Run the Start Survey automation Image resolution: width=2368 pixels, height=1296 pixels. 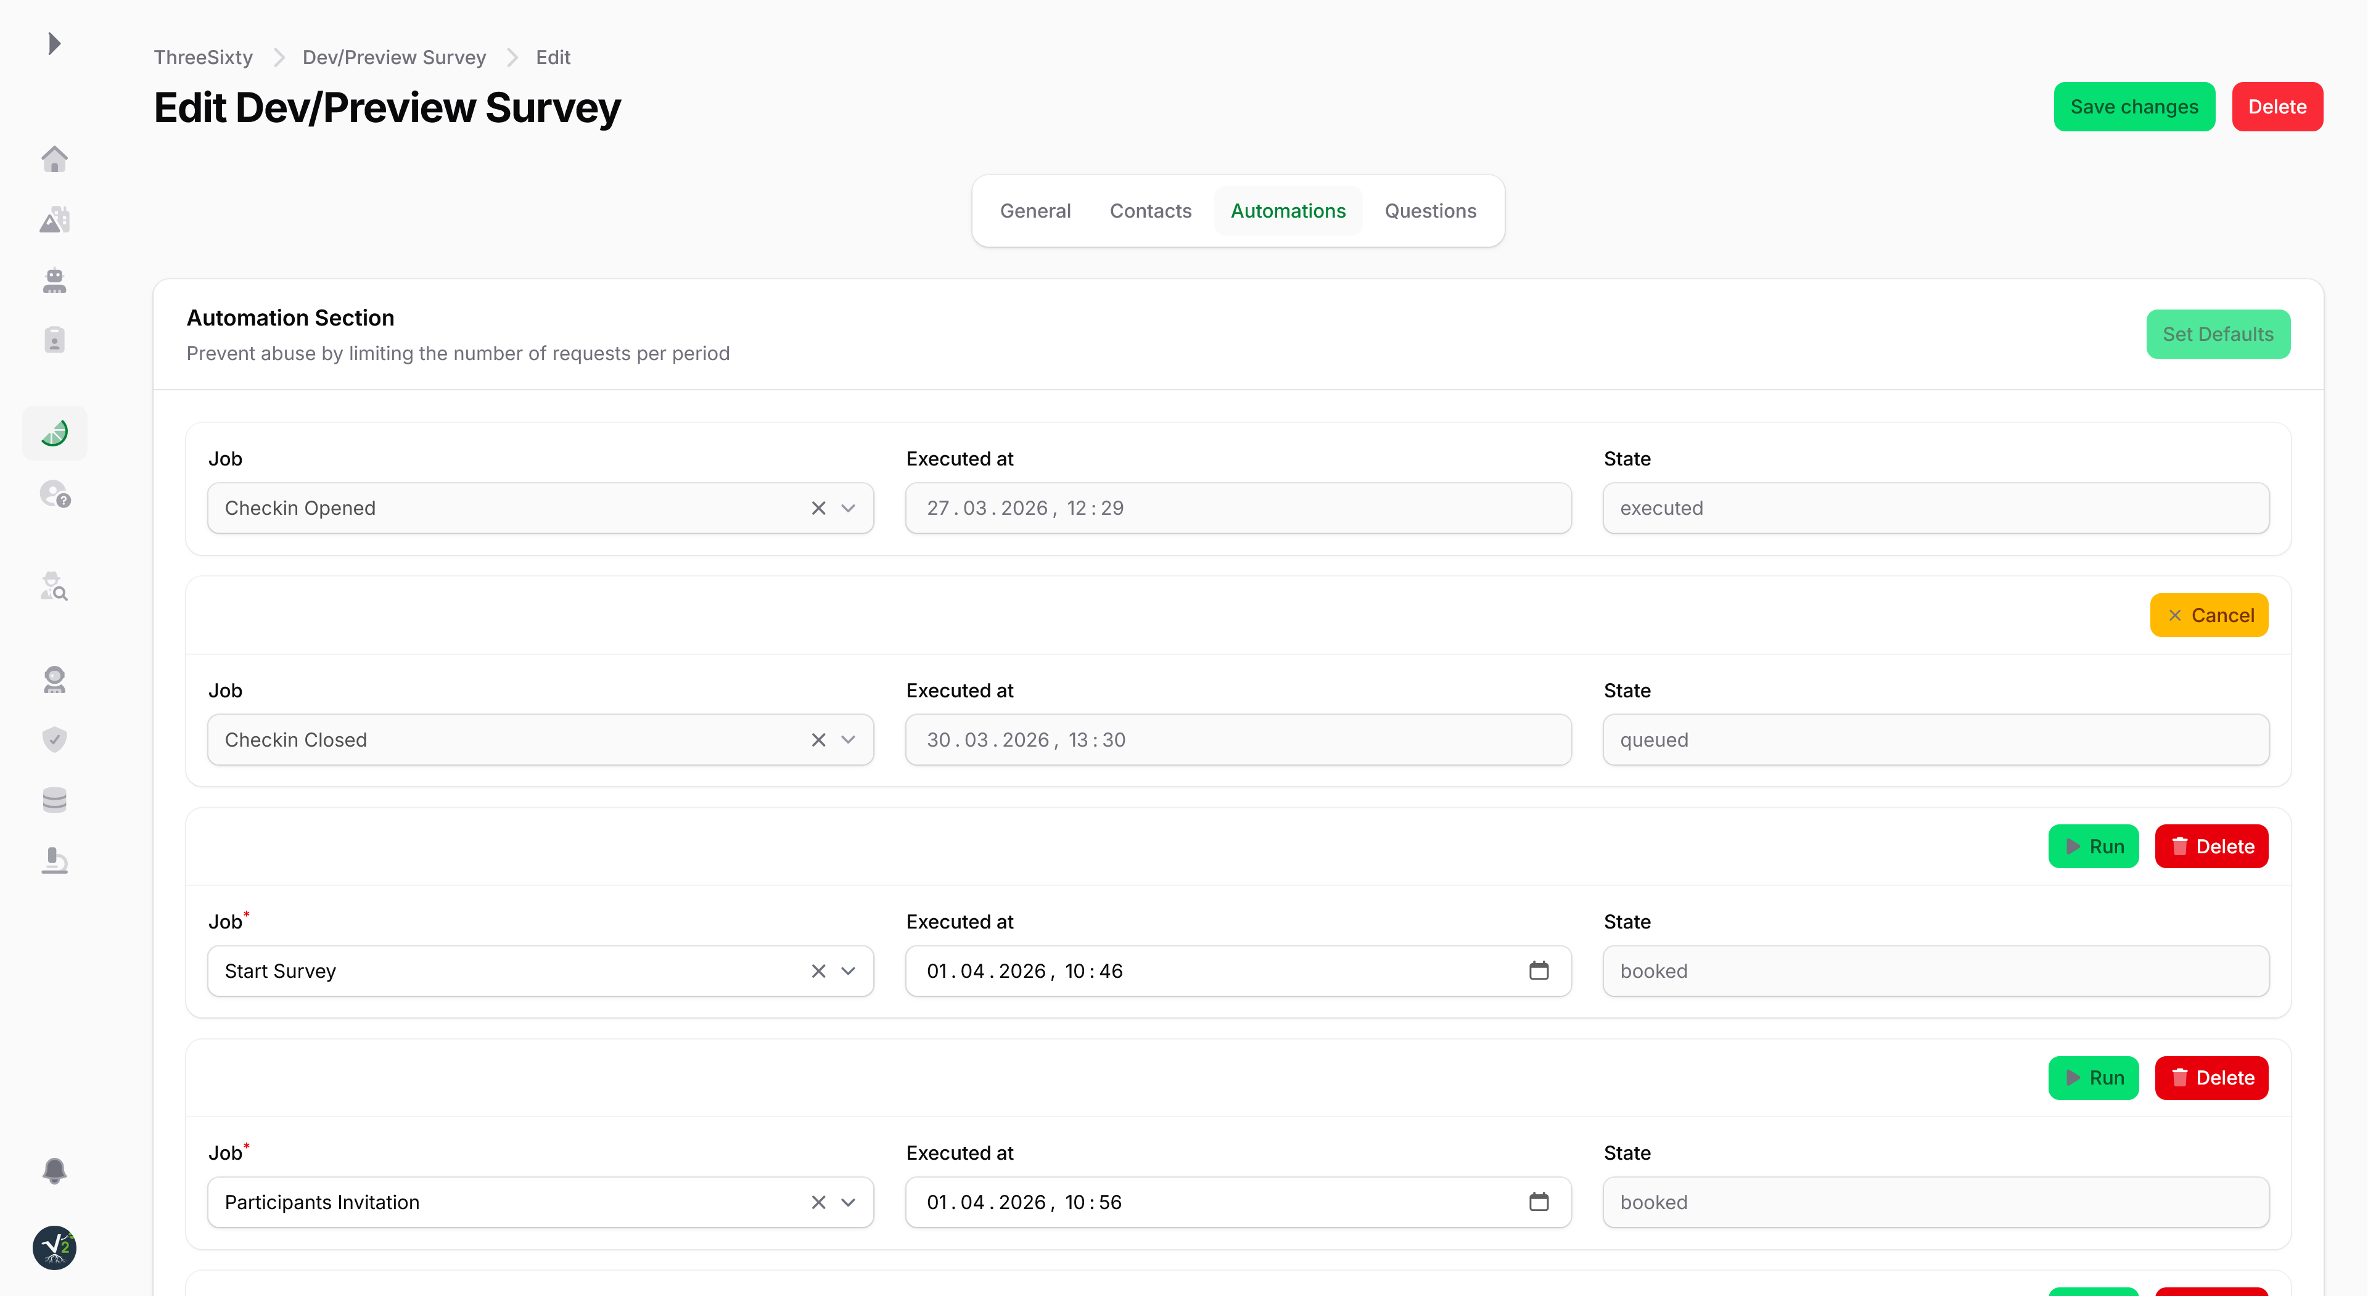pyautogui.click(x=2093, y=847)
